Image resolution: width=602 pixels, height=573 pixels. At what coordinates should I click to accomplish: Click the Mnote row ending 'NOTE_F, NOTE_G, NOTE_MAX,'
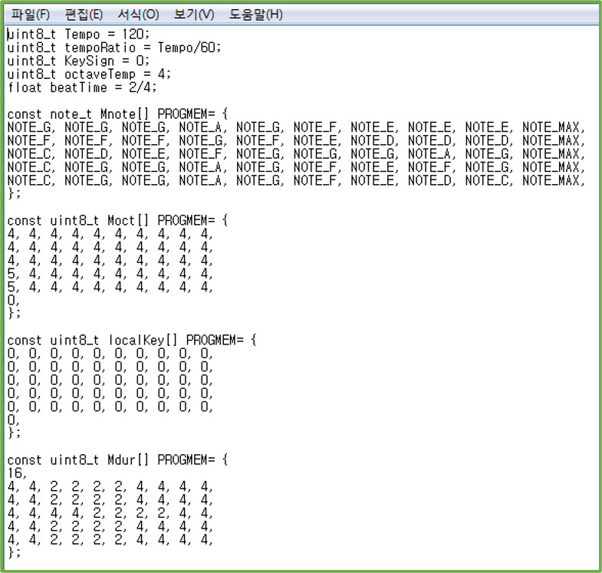point(296,167)
